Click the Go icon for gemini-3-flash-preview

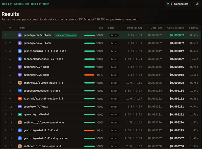coord(20,138)
